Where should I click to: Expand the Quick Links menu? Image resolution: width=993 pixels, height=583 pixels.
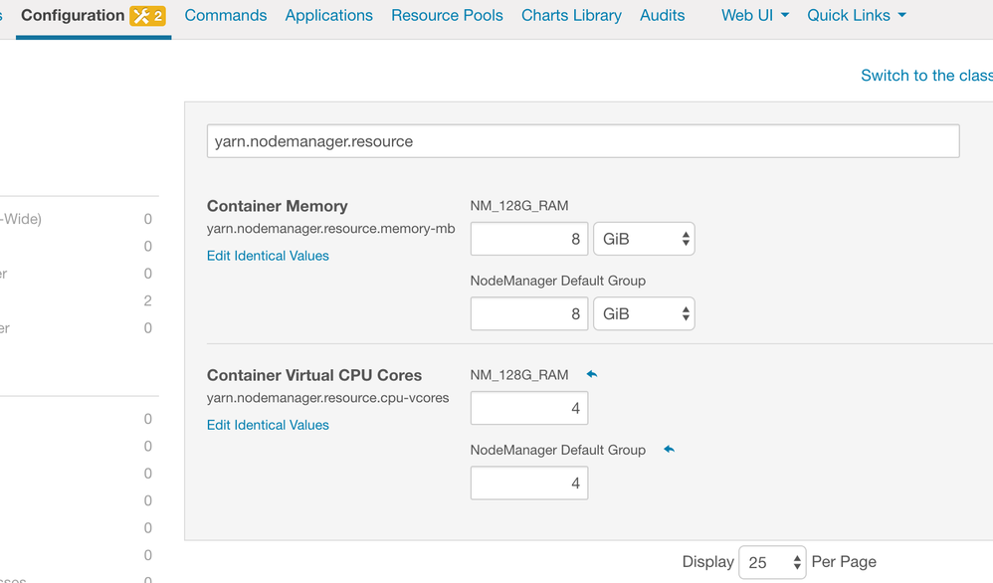(856, 16)
